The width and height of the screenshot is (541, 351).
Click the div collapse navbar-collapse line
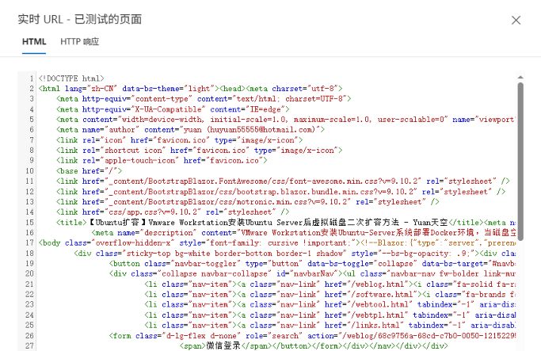pyautogui.click(x=312, y=273)
